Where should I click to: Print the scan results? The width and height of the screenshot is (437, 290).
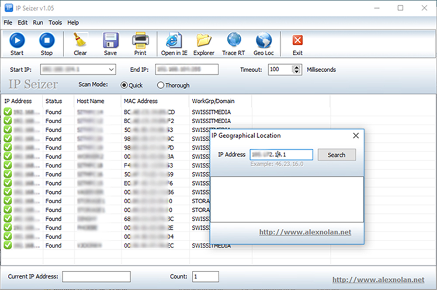[x=140, y=44]
